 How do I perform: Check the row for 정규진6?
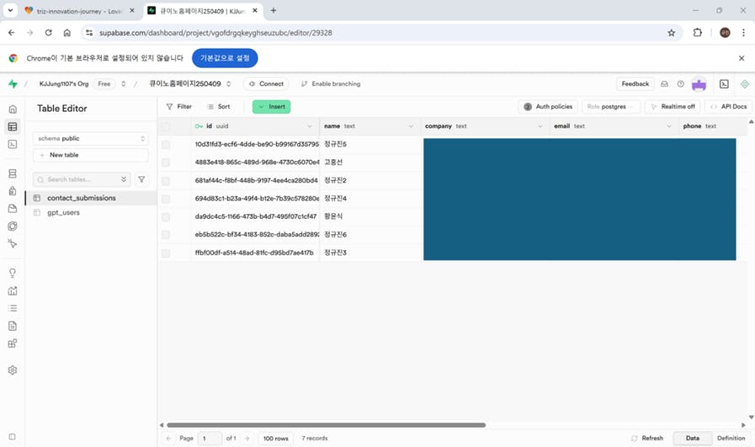(x=166, y=235)
